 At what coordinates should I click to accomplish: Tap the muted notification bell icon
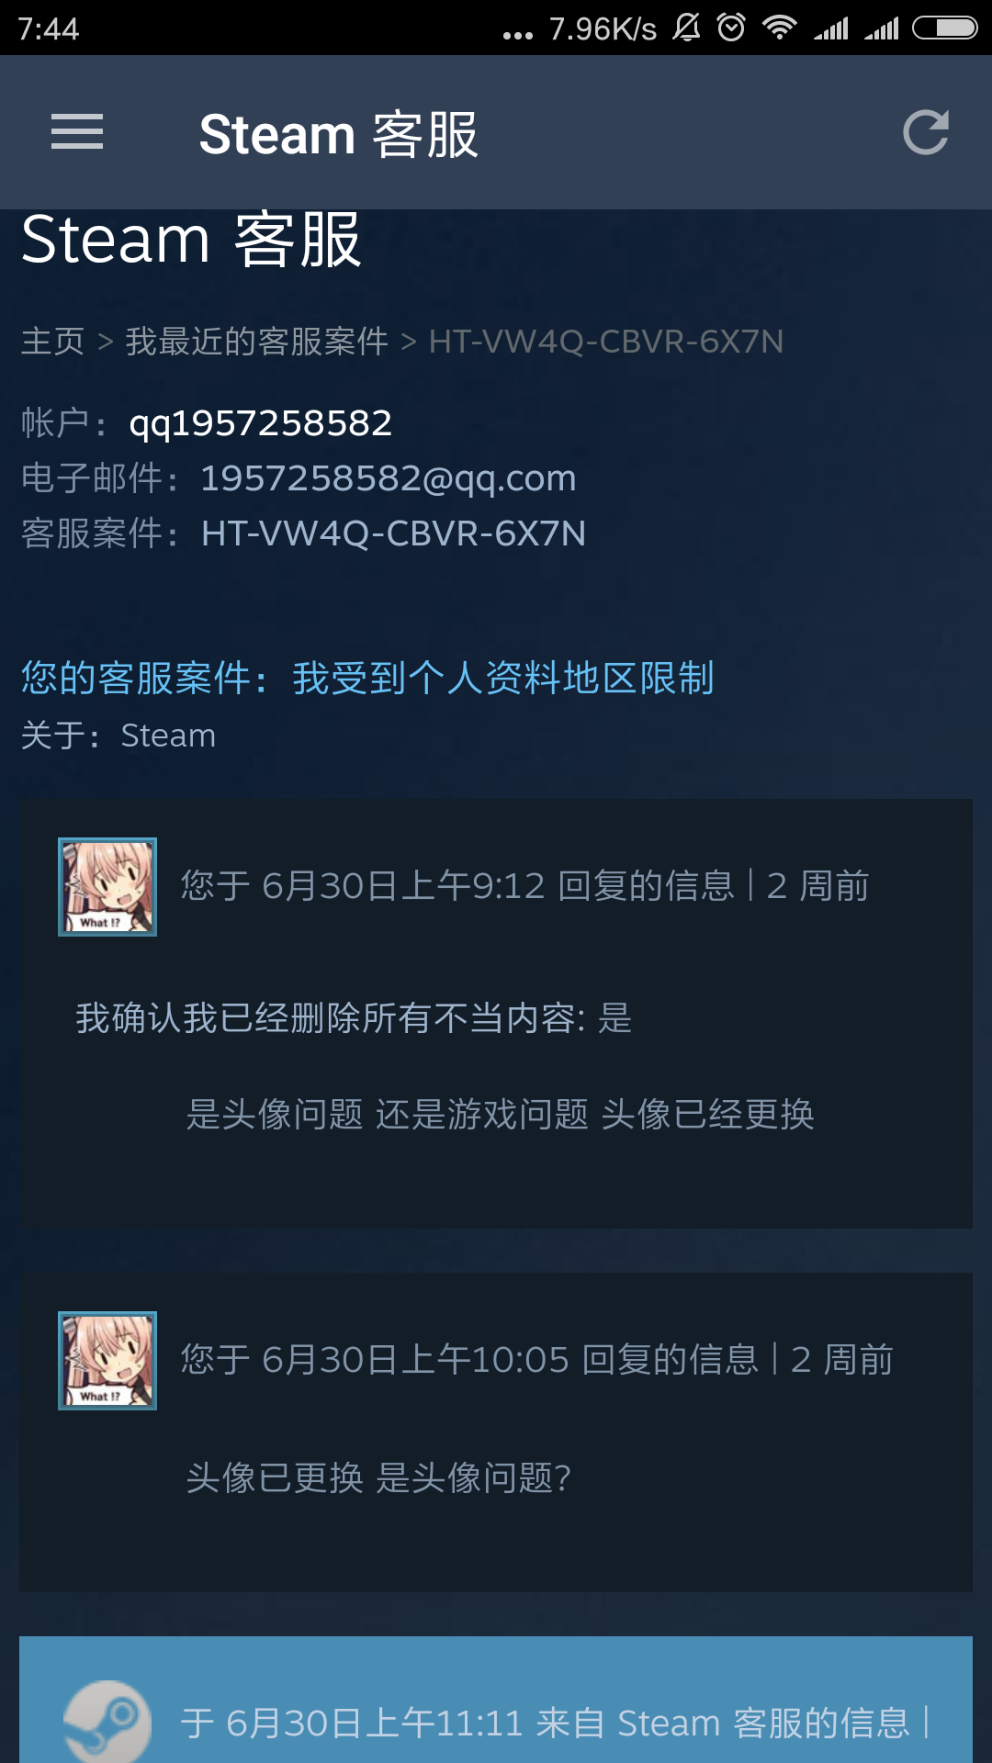tap(686, 28)
